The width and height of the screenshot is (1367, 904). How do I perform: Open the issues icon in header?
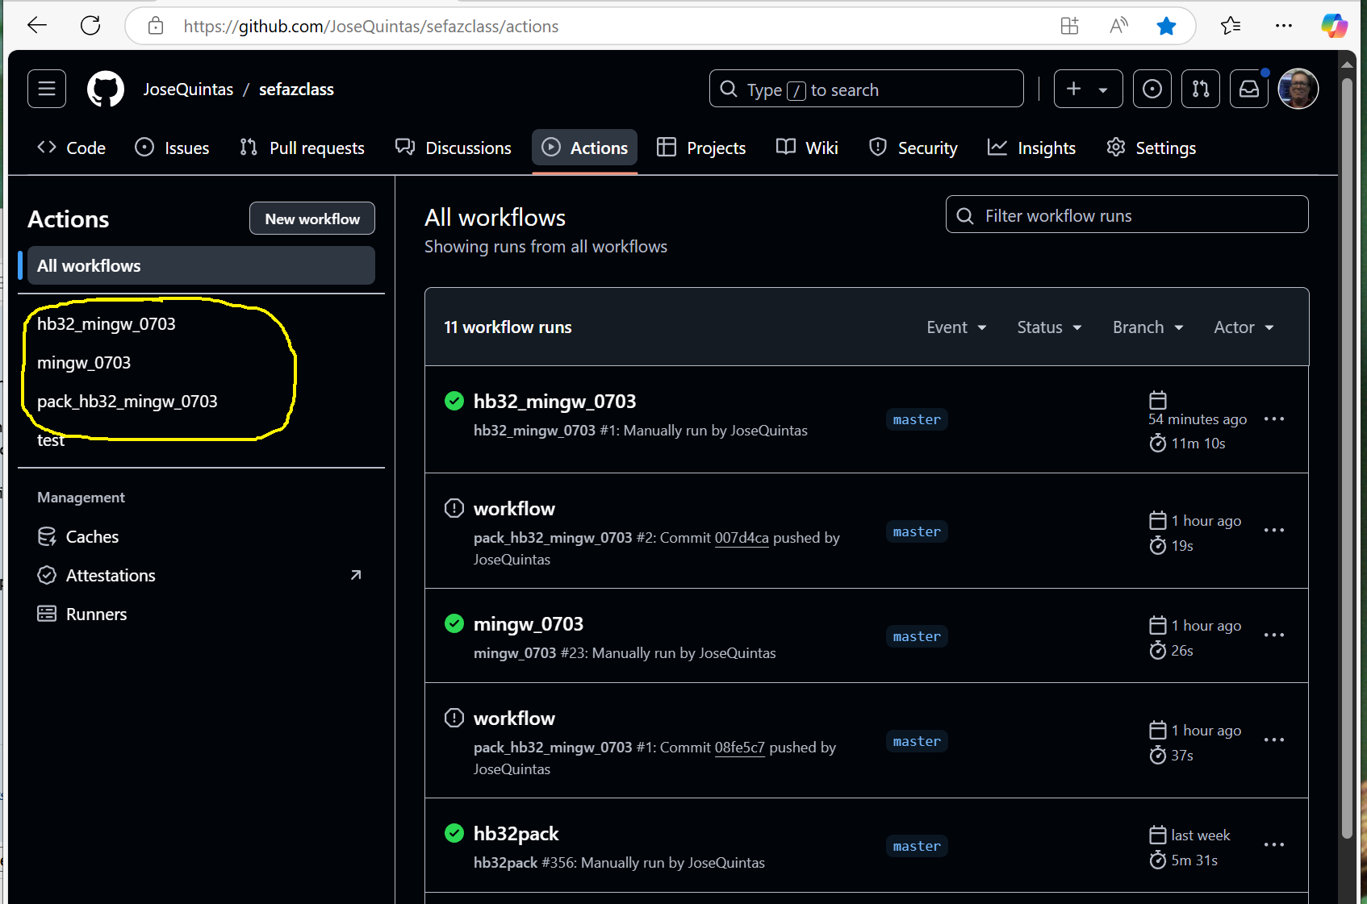click(x=1152, y=90)
